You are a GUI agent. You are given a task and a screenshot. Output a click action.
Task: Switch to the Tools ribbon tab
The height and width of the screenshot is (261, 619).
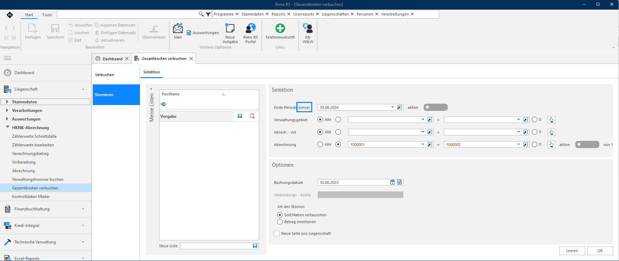pos(47,15)
